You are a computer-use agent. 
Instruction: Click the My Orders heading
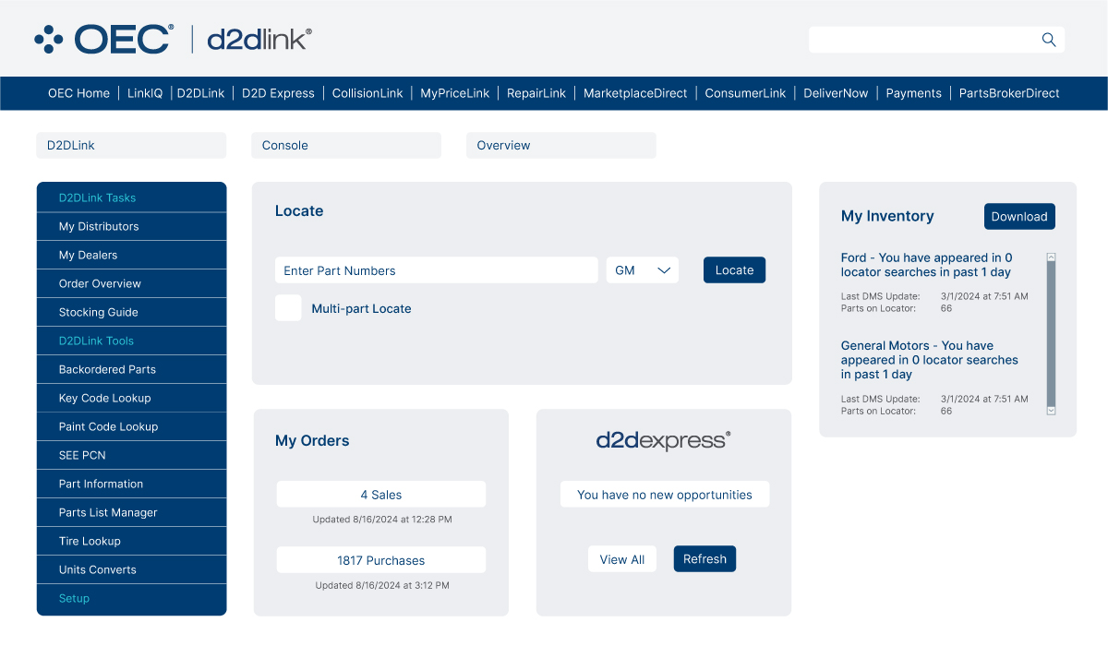click(312, 441)
